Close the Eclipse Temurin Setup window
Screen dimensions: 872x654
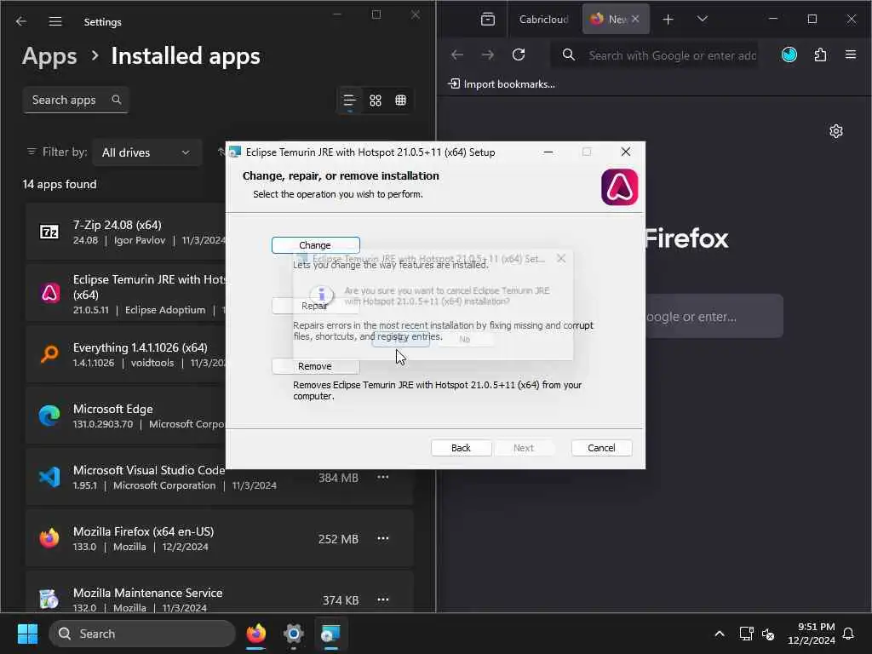click(x=626, y=152)
